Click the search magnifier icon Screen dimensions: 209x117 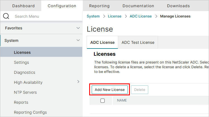(6, 16)
